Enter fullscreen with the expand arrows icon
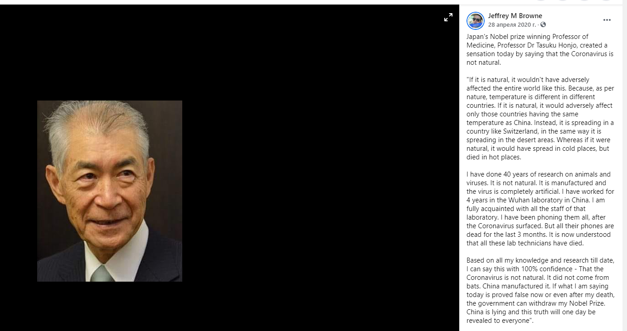The height and width of the screenshot is (331, 627). pos(448,18)
